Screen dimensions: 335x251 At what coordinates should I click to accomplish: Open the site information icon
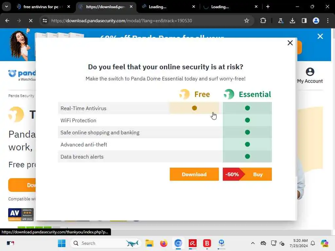pos(45,21)
